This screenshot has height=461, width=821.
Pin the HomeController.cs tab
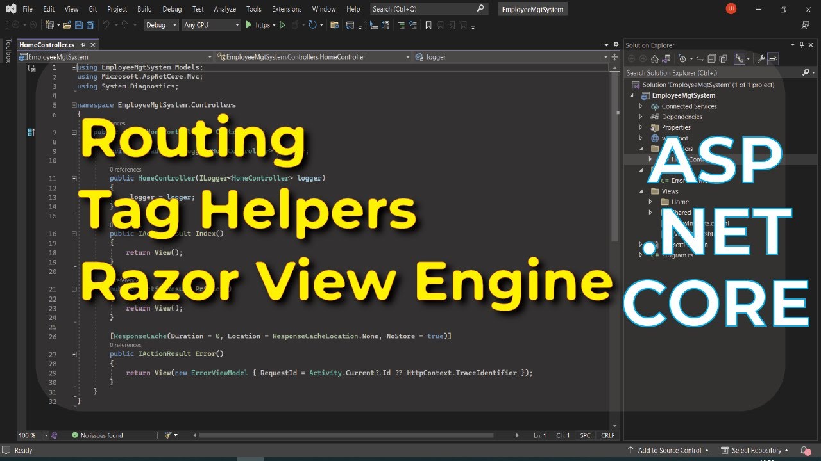point(83,45)
